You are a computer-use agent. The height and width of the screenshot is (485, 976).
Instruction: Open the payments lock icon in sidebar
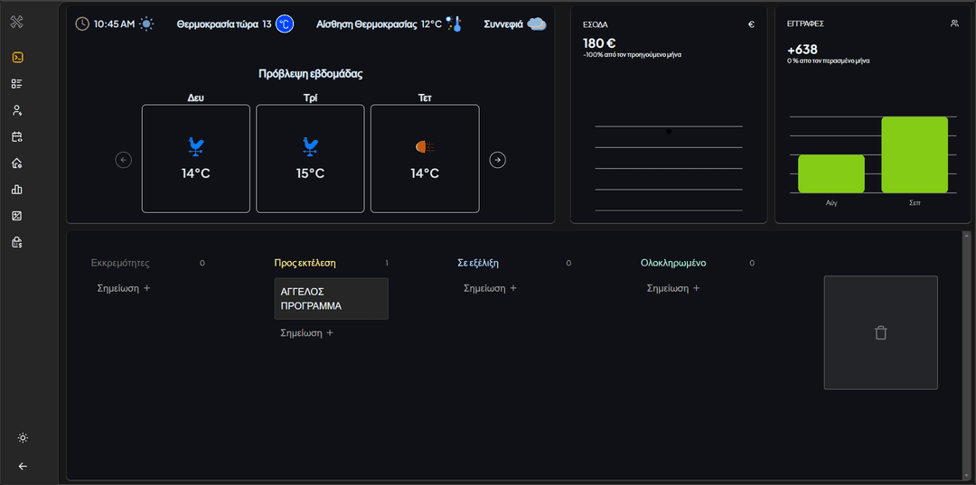coord(17,242)
